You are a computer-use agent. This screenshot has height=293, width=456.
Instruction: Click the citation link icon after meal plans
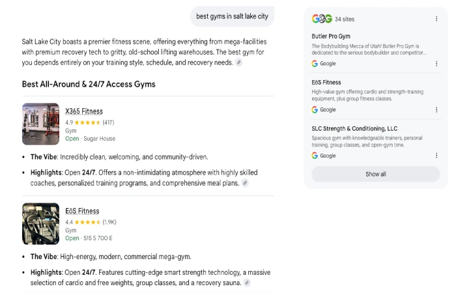click(x=245, y=183)
